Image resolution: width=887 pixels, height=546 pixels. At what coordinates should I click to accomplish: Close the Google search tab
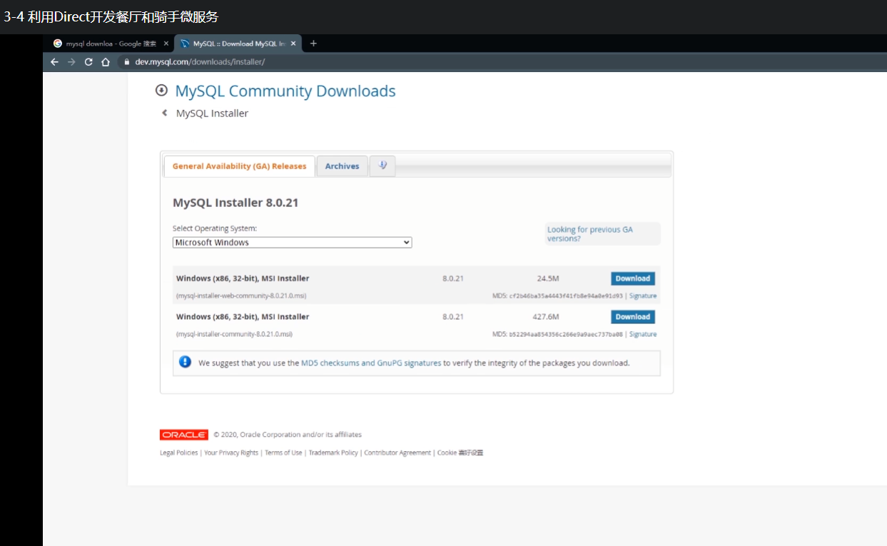click(x=166, y=44)
